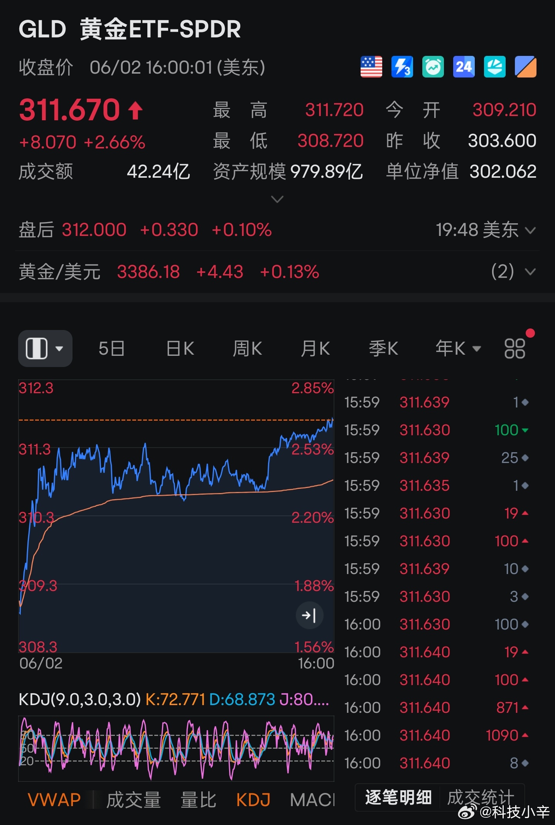Image resolution: width=555 pixels, height=825 pixels.
Task: Tap the blue lightning bolt icon
Action: click(x=402, y=67)
